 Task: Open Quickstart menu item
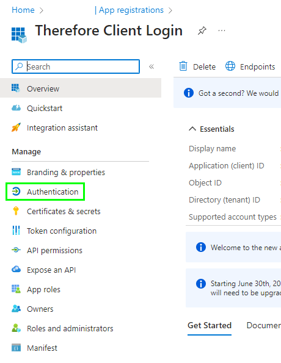click(45, 109)
